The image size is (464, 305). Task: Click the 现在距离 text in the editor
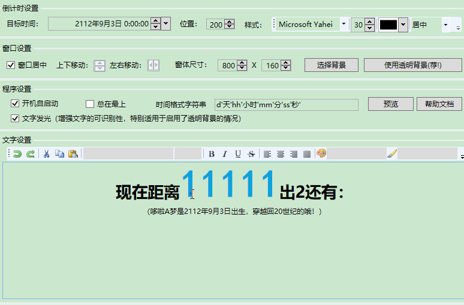147,192
